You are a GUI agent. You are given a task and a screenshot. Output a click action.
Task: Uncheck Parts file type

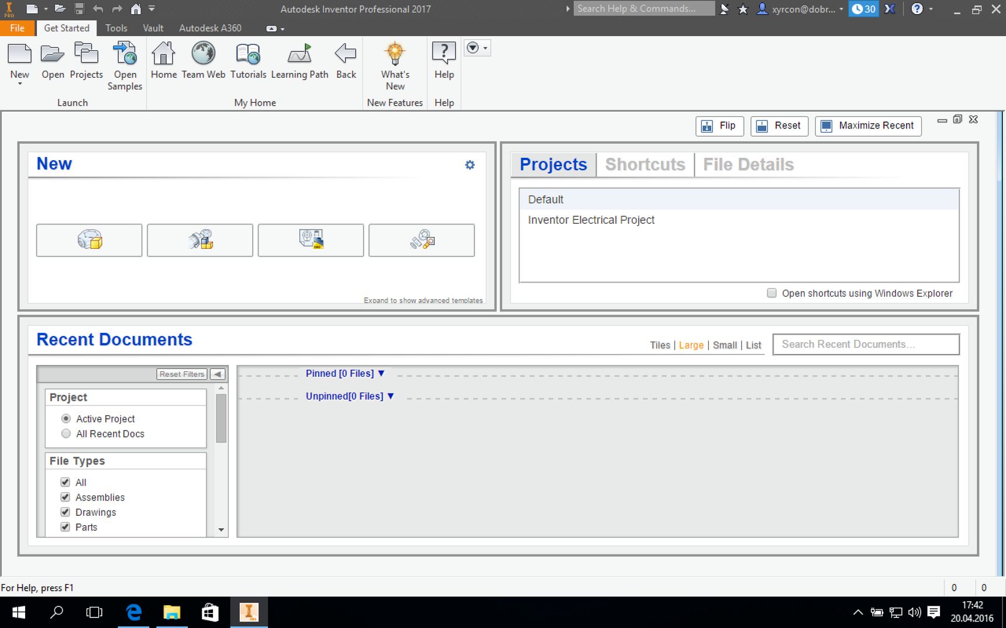coord(65,527)
